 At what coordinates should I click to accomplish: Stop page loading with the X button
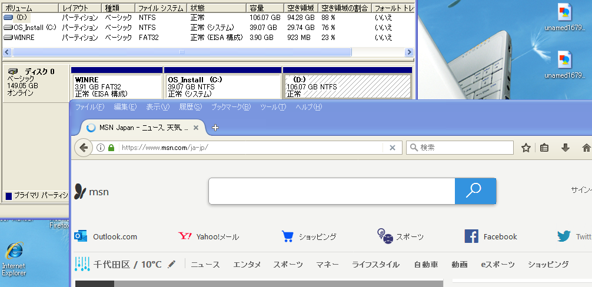pos(393,148)
